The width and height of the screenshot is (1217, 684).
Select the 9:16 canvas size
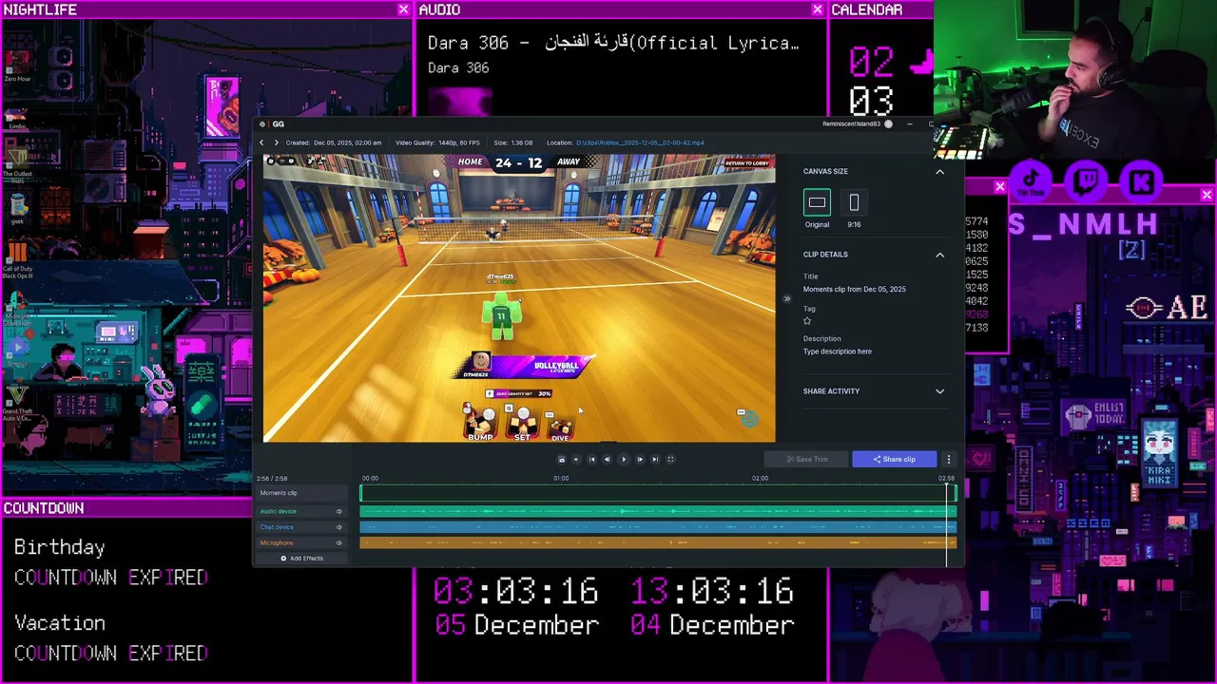[854, 202]
